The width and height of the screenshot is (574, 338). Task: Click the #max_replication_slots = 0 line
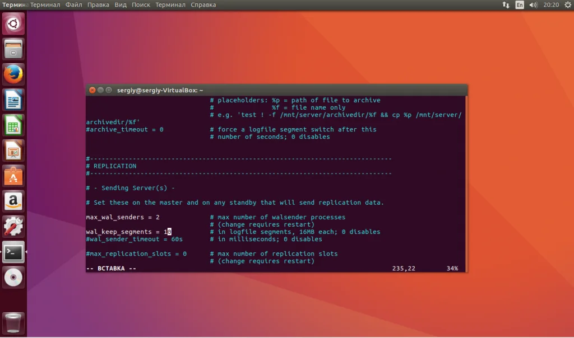(x=136, y=253)
